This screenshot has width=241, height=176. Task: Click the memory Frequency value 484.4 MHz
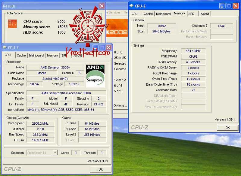(193, 51)
